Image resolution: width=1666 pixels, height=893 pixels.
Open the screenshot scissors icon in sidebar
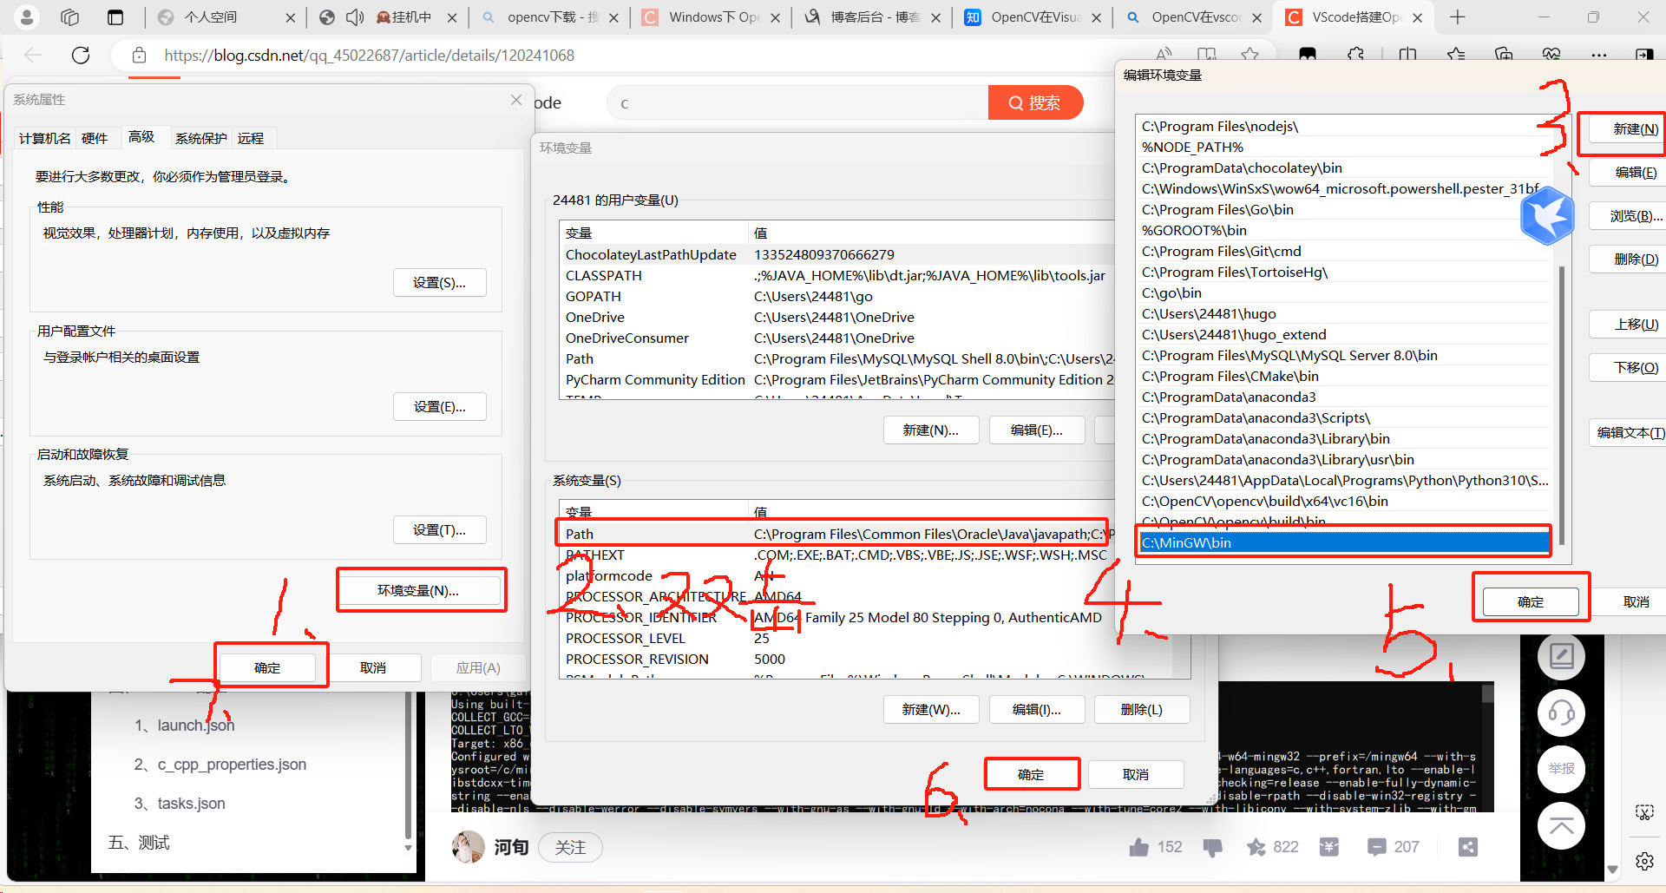coord(1644,812)
